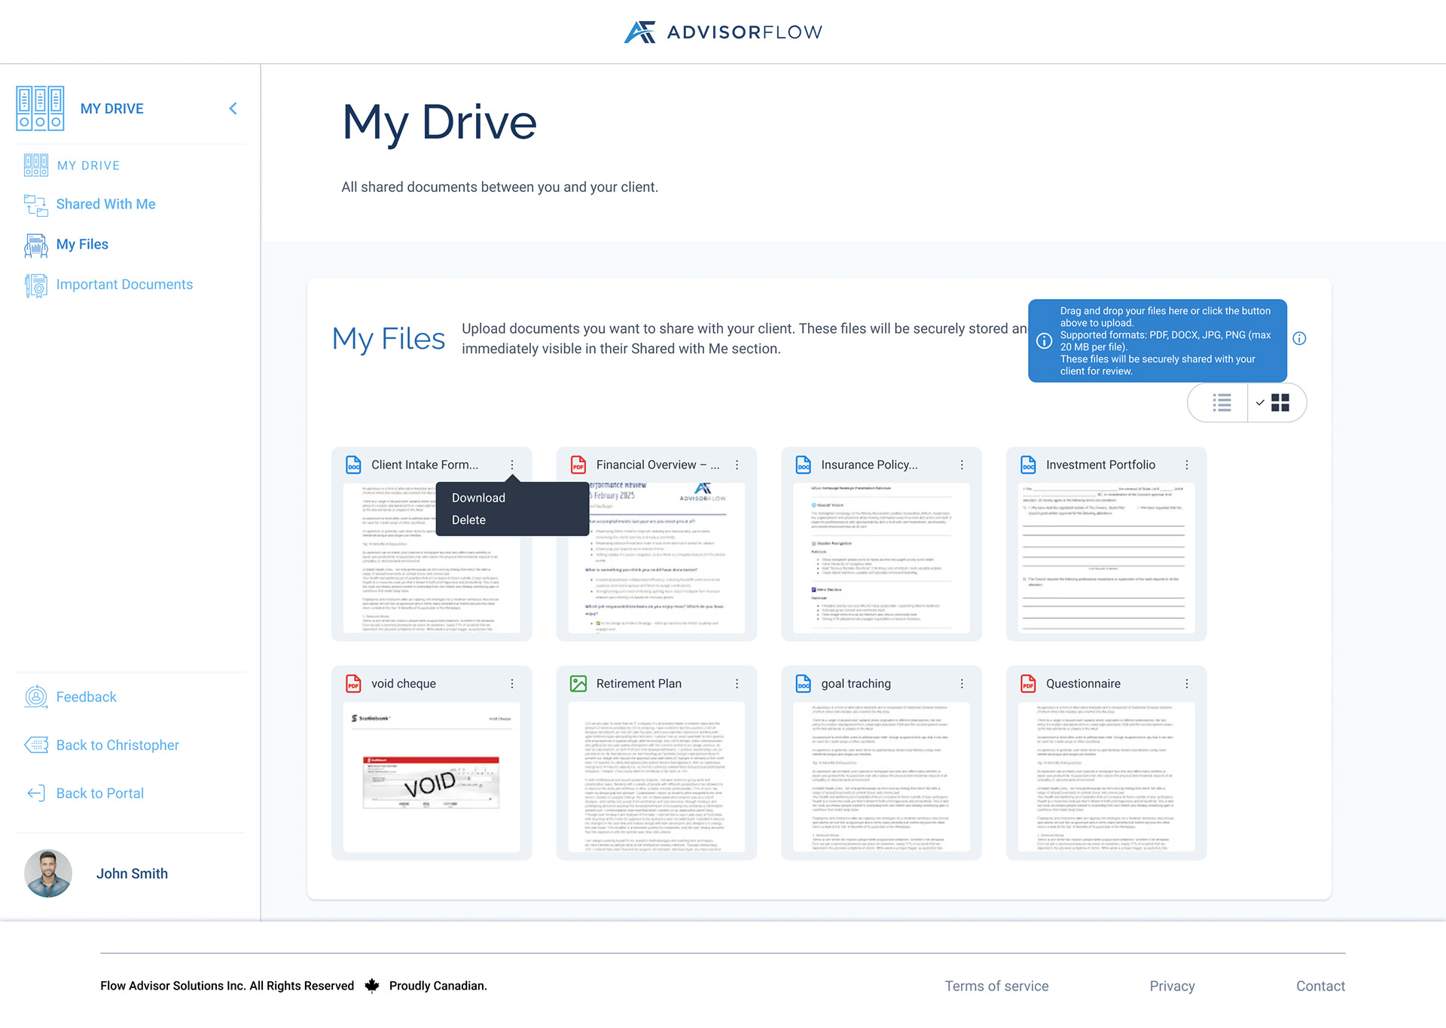
Task: Choose Download from the context menu
Action: pyautogui.click(x=477, y=497)
